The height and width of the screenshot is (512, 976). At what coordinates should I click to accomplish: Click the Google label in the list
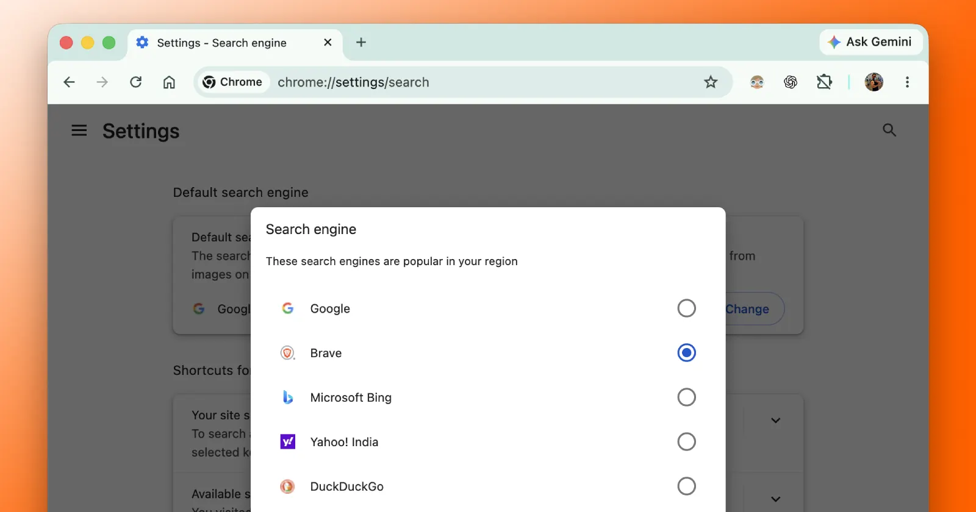tap(330, 309)
